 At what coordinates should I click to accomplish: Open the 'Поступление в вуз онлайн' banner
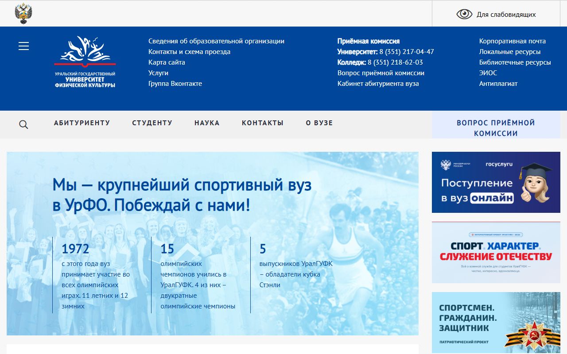(x=496, y=182)
